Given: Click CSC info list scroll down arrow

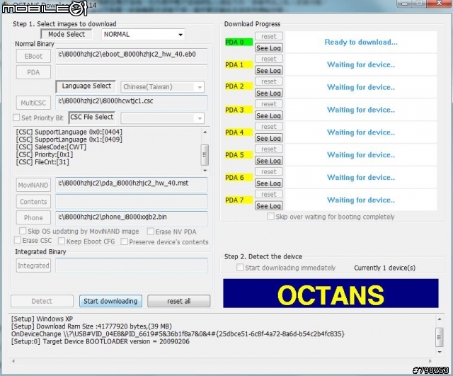Looking at the screenshot, I should point(205,170).
